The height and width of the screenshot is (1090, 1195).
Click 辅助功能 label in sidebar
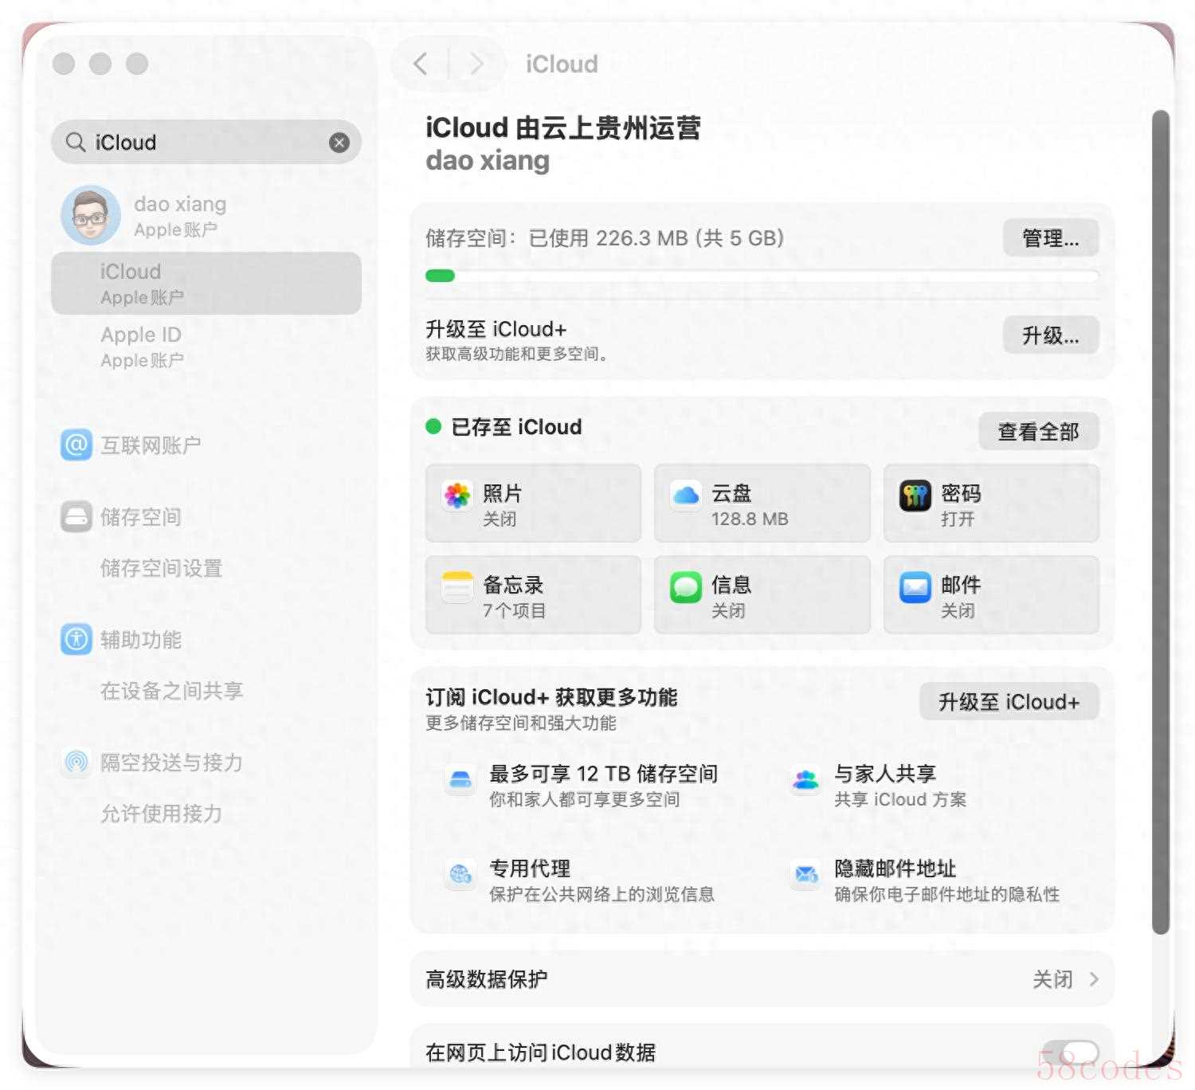pyautogui.click(x=141, y=639)
